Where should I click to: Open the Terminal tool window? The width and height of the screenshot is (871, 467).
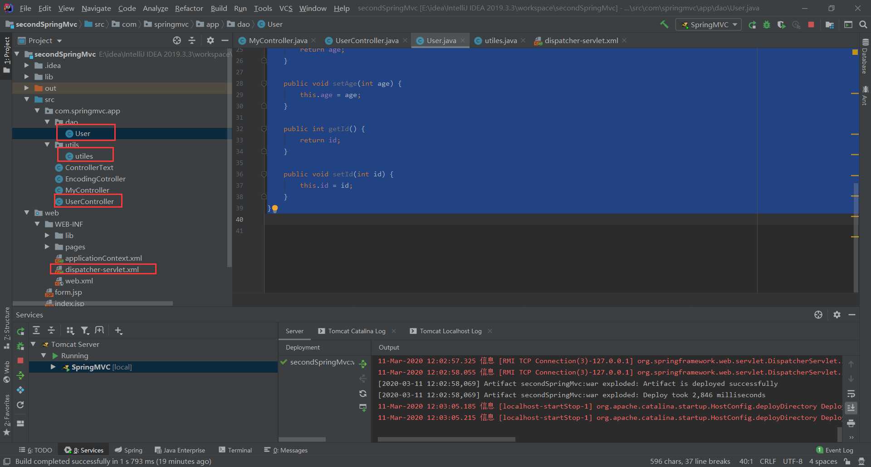(235, 450)
